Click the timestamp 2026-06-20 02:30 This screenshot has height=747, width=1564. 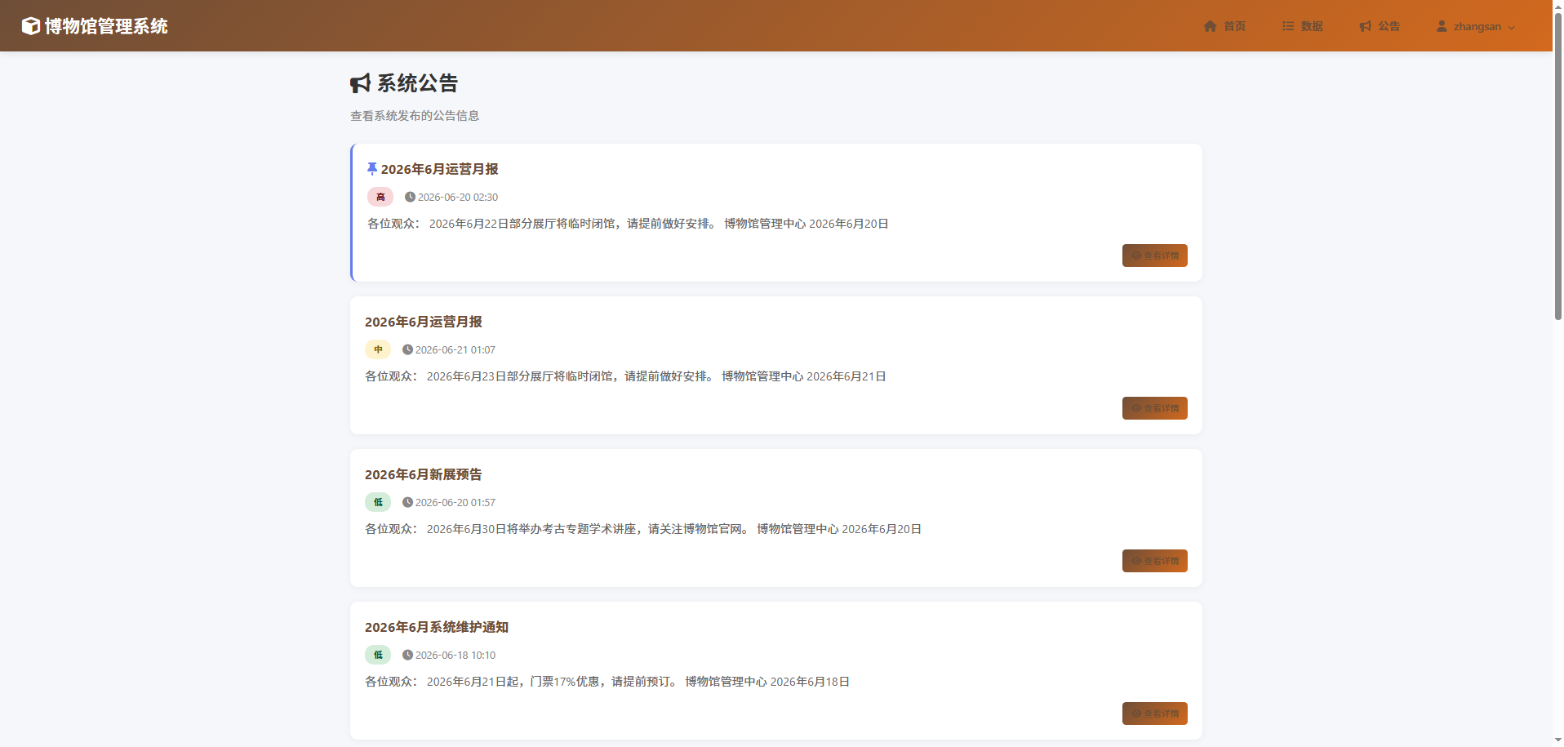pyautogui.click(x=458, y=197)
